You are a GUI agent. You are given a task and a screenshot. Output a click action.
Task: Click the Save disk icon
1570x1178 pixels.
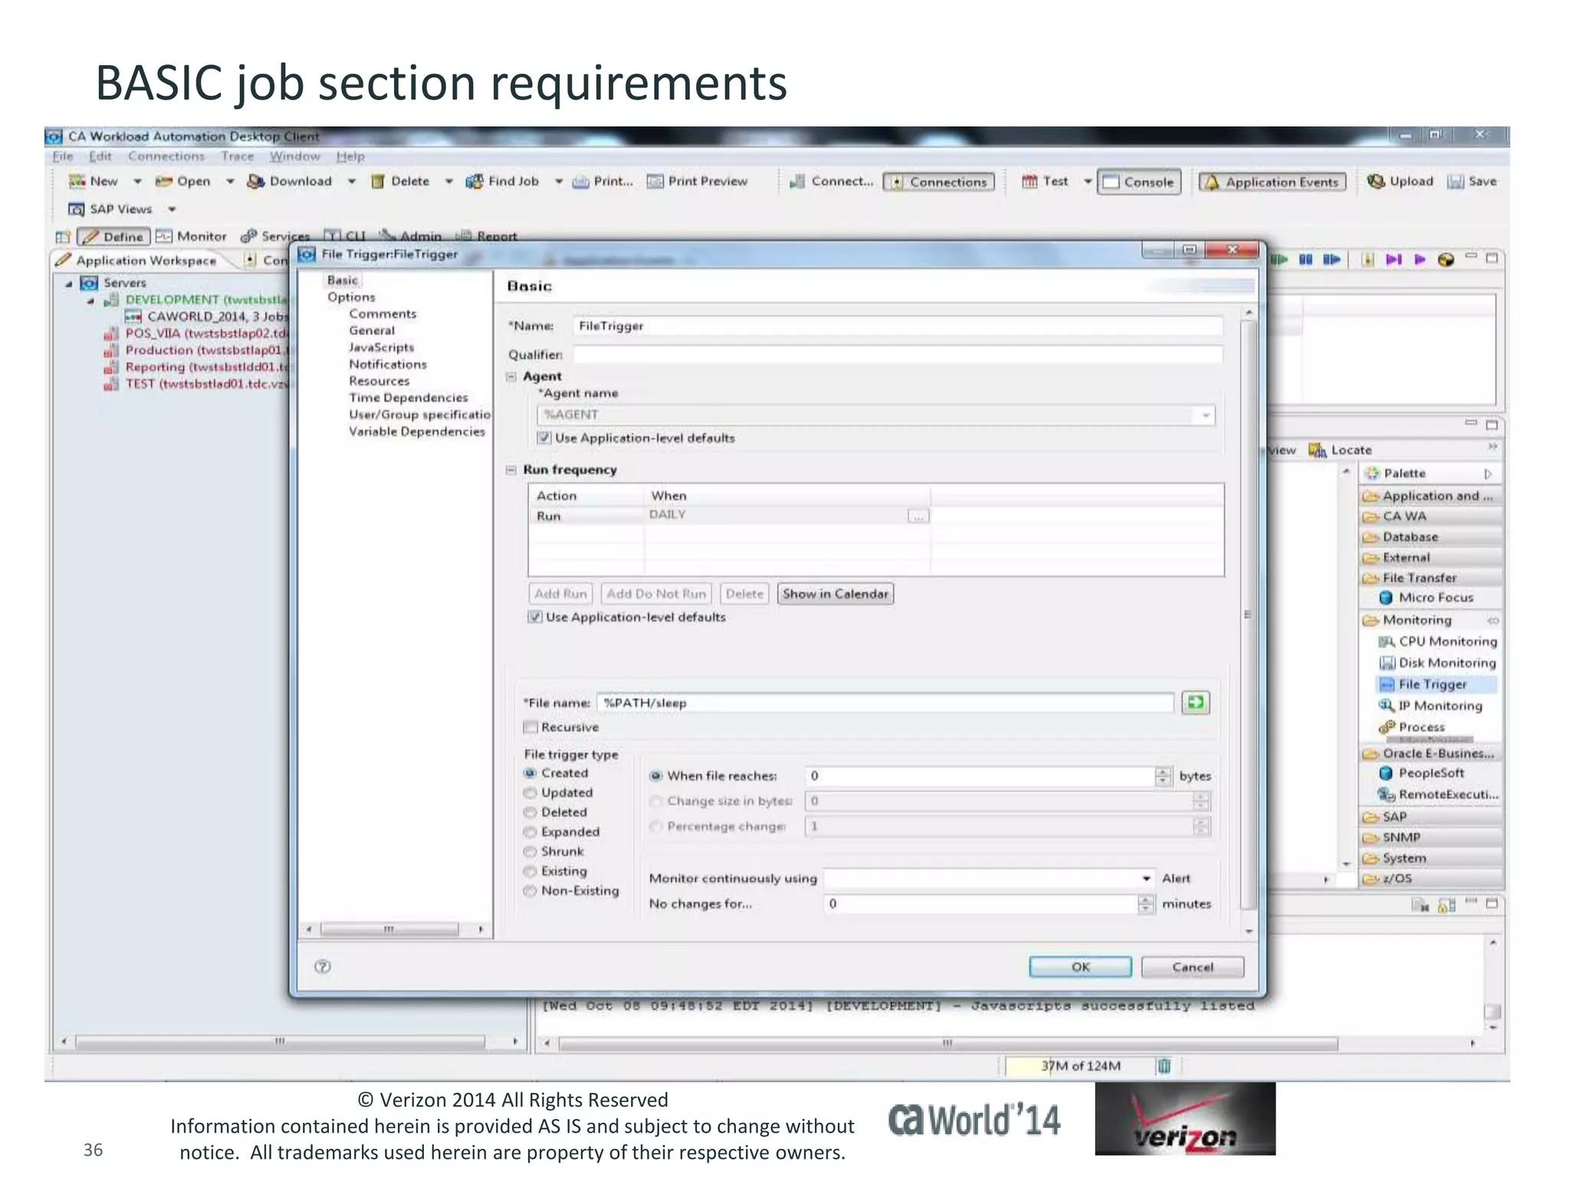(1455, 182)
